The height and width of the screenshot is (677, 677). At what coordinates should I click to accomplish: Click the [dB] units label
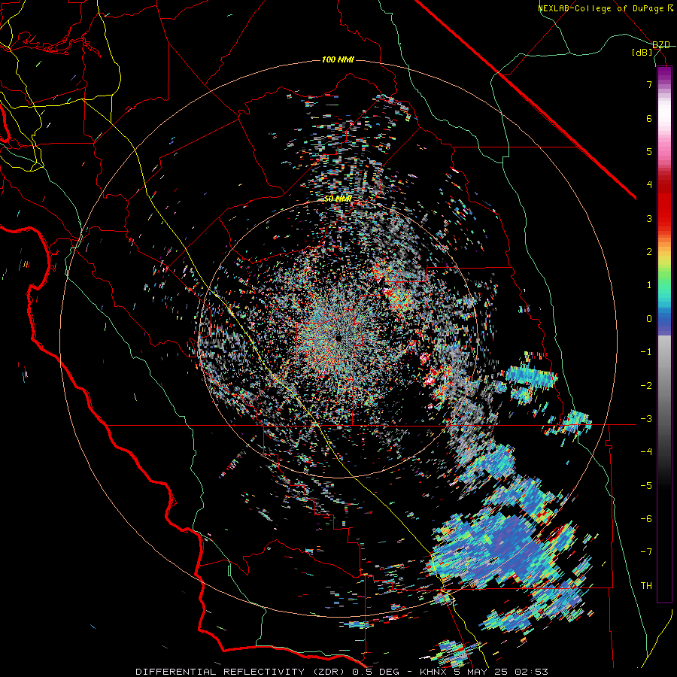(x=642, y=52)
